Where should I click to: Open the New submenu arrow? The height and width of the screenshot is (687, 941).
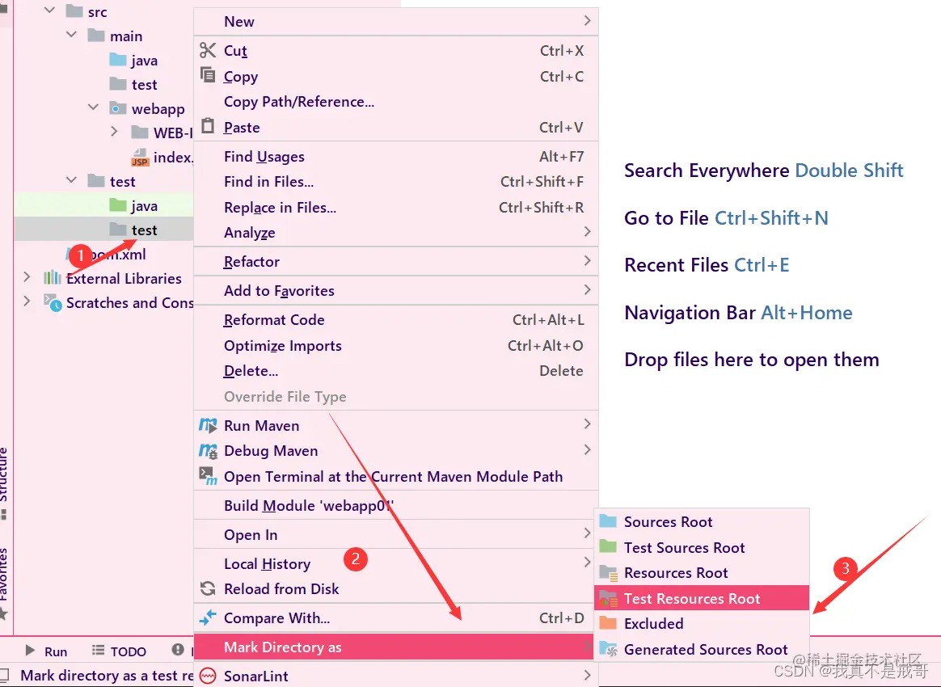point(587,21)
